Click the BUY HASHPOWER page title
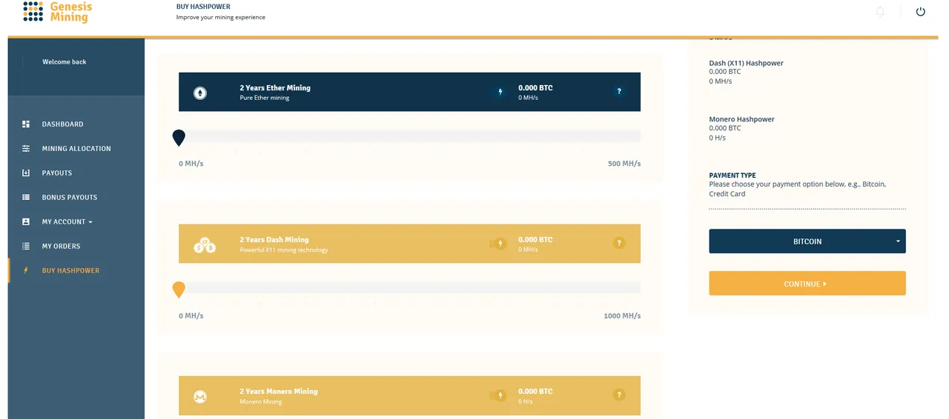Viewport: 949px width, 419px height. tap(203, 7)
